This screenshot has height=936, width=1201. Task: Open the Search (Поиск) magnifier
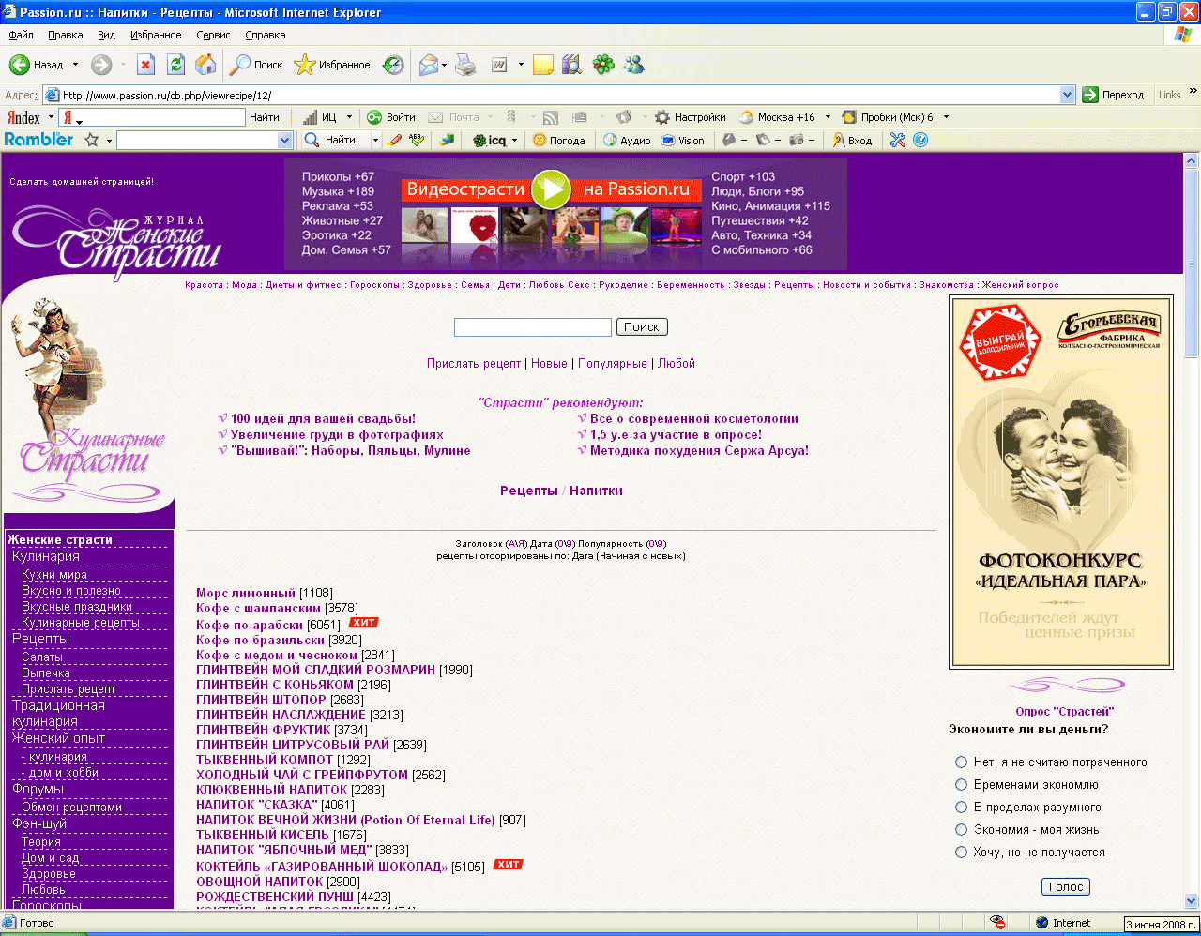[x=241, y=65]
